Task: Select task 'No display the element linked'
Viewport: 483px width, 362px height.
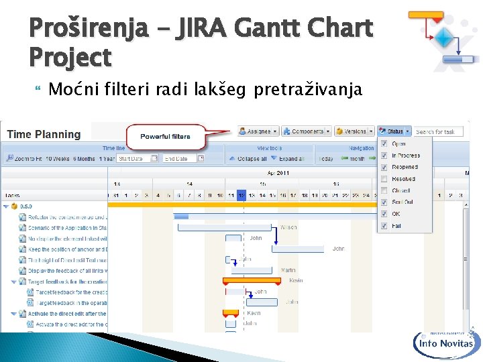Action: 68,239
